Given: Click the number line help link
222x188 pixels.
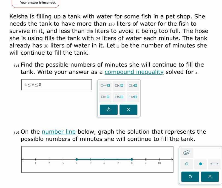Looking at the screenshot, I should [x=58, y=132].
